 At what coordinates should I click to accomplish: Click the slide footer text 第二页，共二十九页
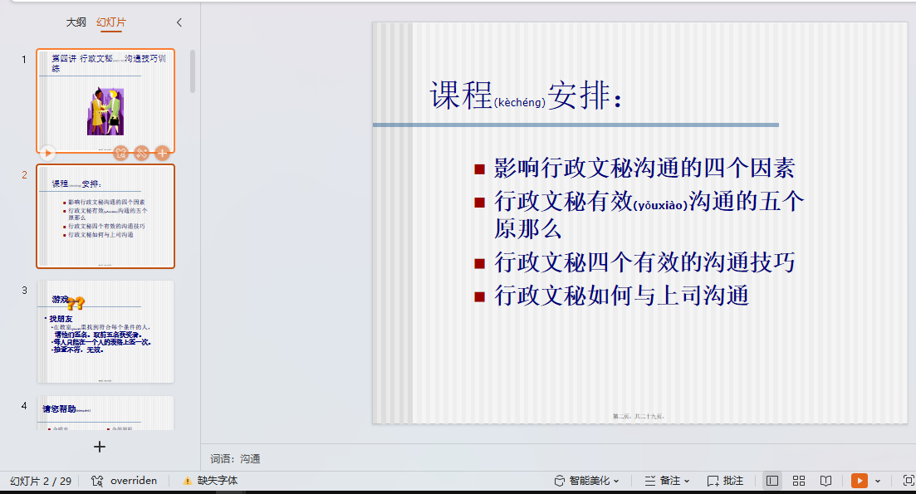tap(639, 416)
